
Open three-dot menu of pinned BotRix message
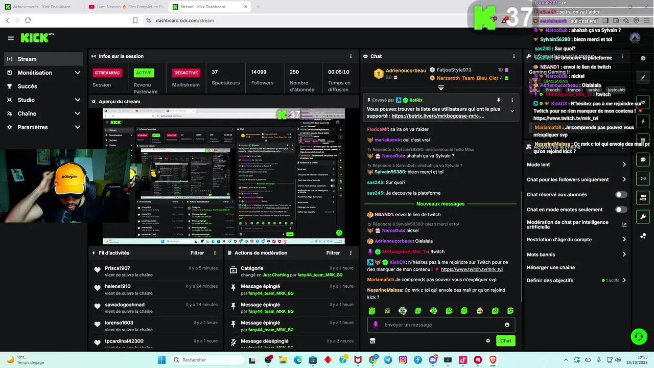tap(512, 100)
